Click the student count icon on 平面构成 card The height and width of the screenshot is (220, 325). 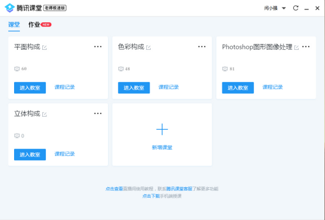pyautogui.click(x=17, y=69)
